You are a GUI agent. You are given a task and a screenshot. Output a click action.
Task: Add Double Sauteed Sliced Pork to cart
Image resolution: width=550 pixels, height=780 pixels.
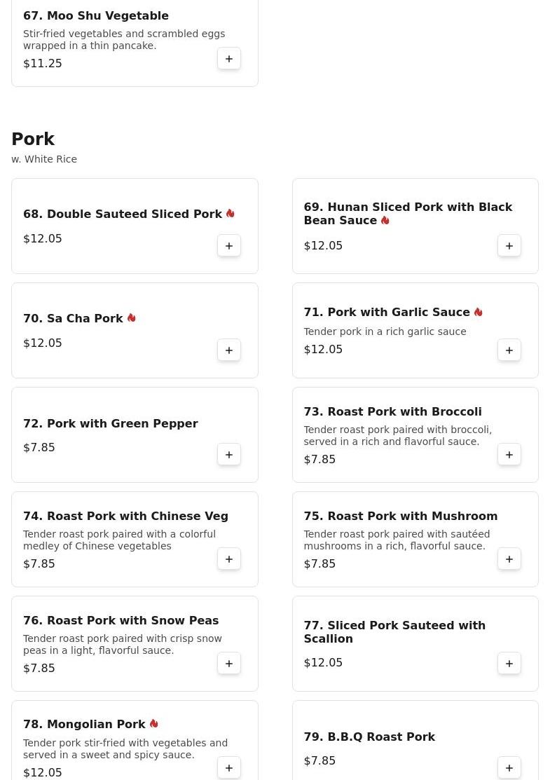[x=229, y=246]
